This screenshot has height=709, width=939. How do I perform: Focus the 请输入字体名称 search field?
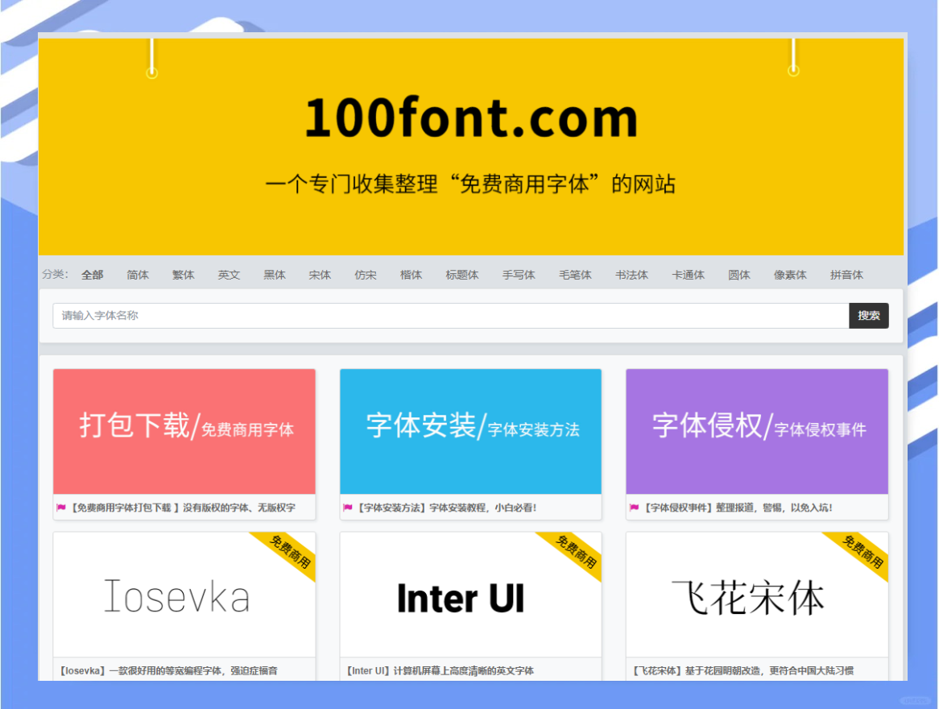[450, 316]
